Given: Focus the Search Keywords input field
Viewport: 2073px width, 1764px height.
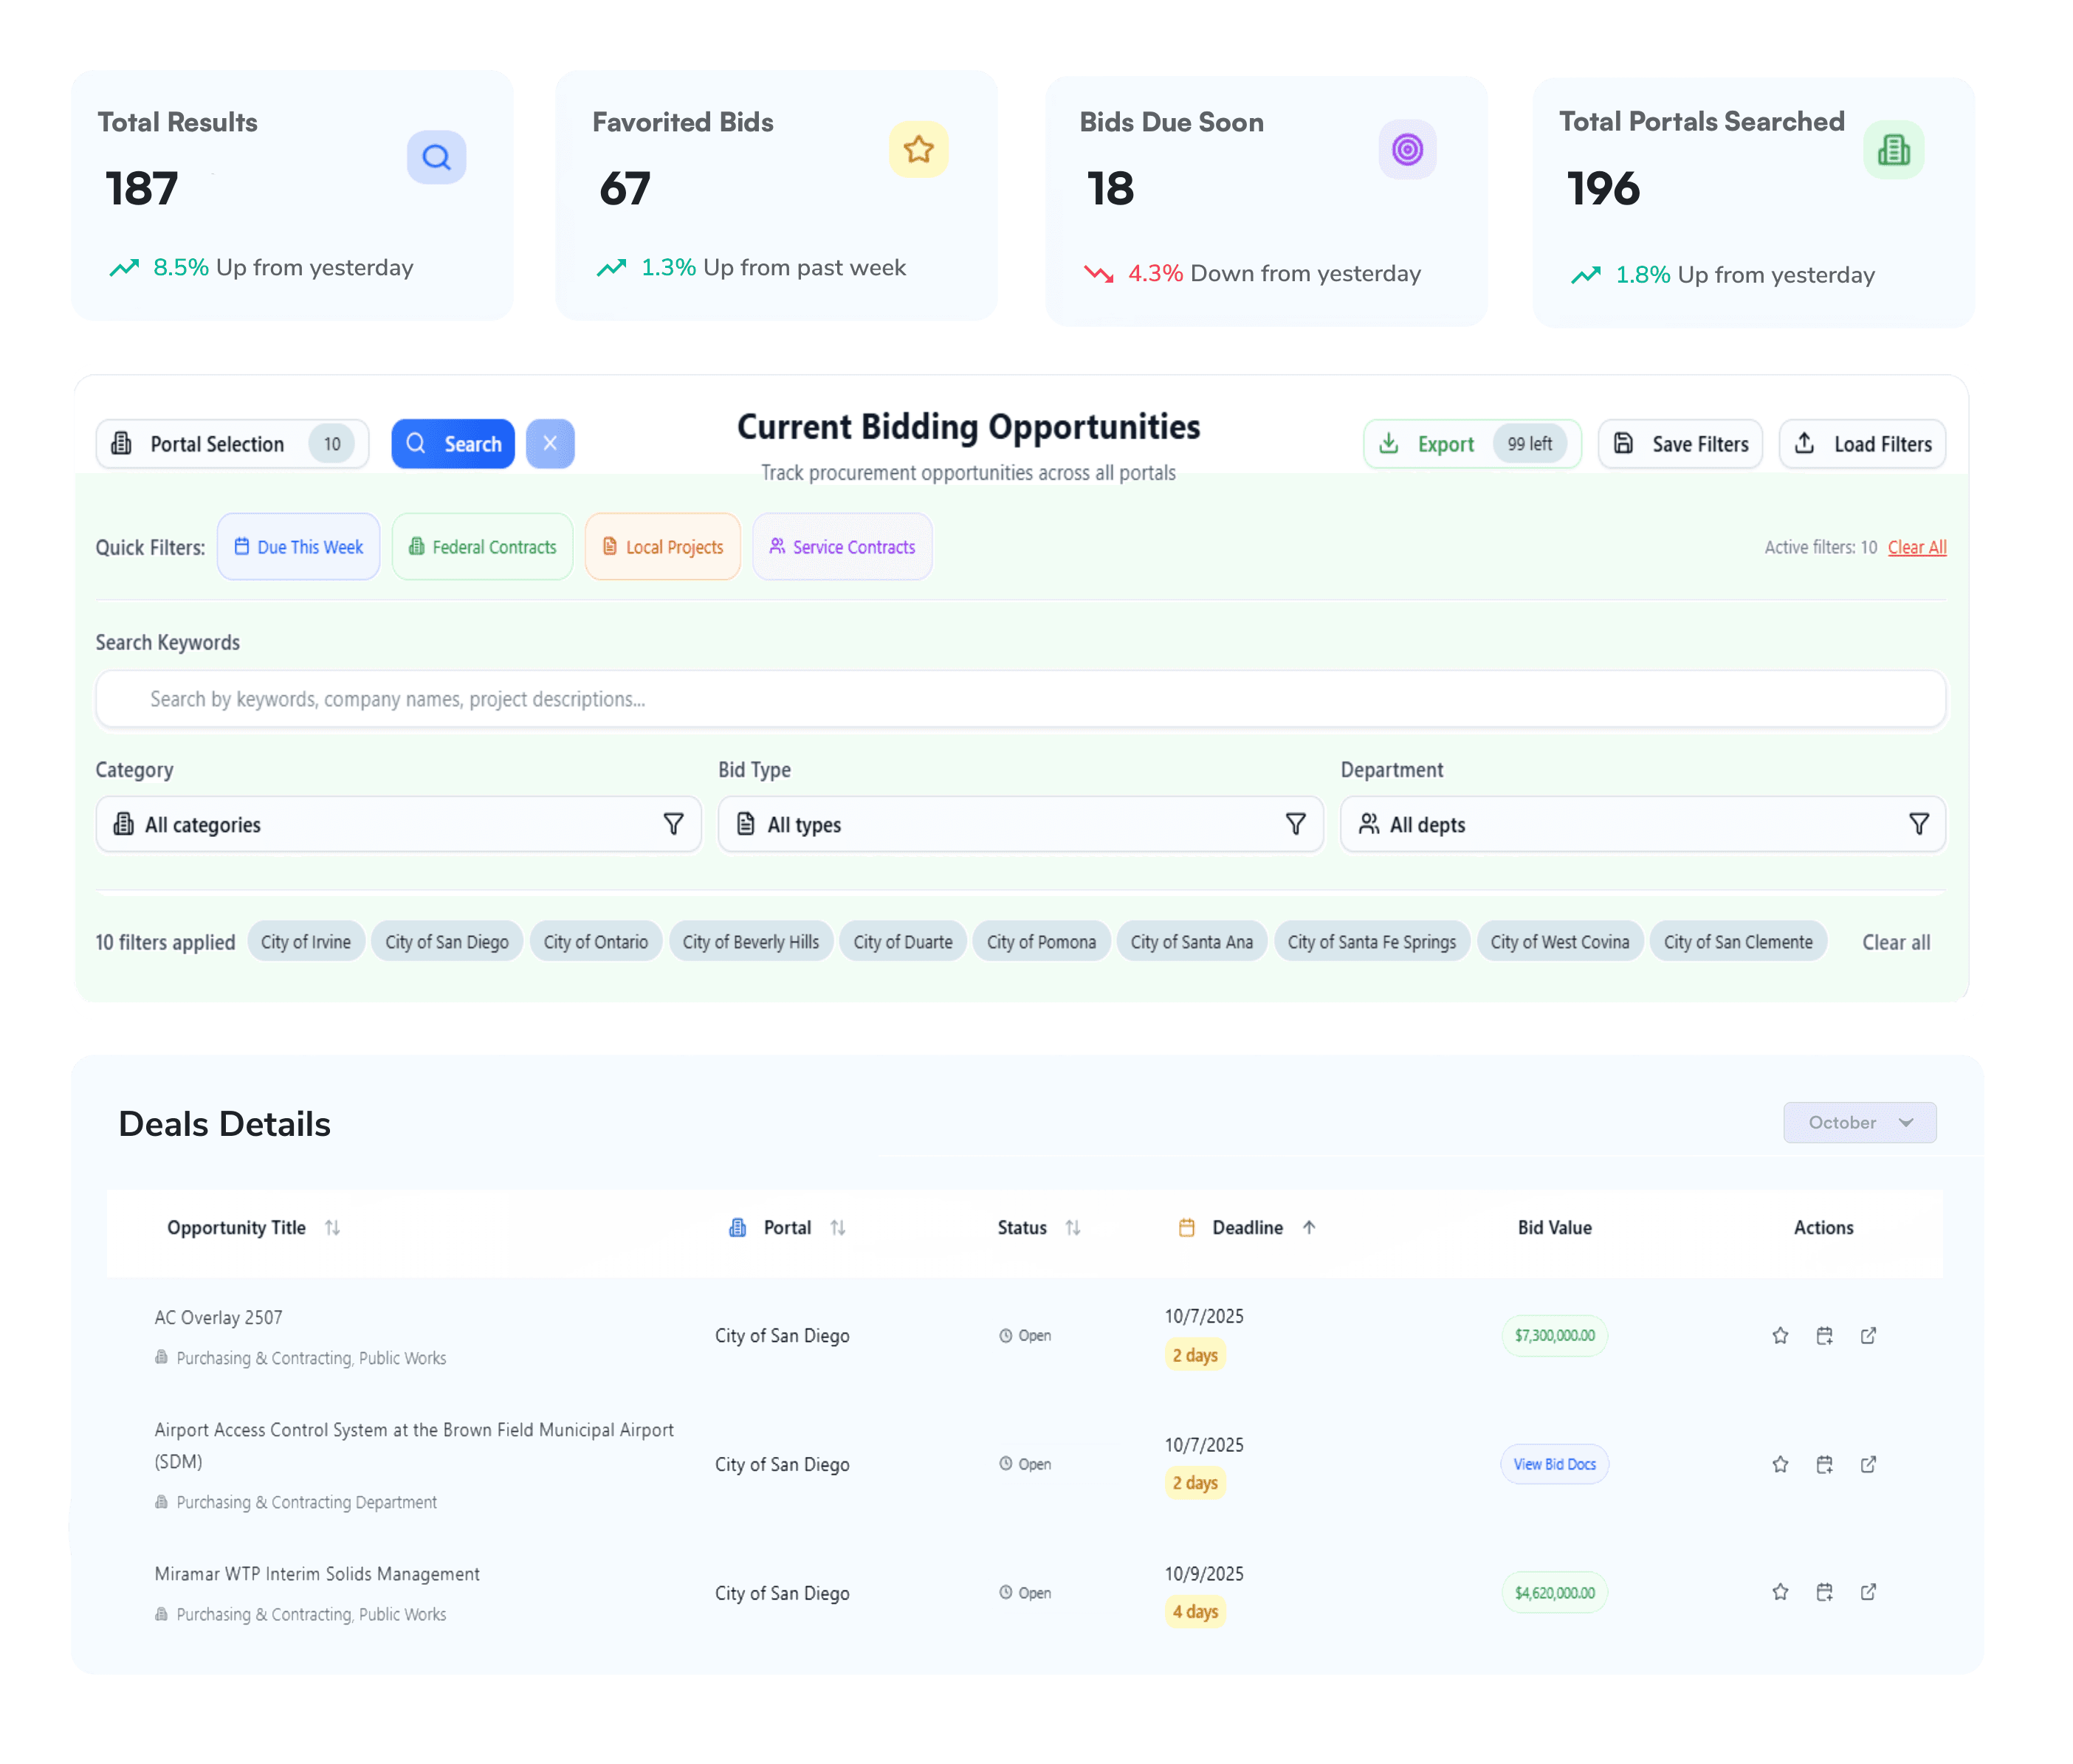Looking at the screenshot, I should [x=1020, y=699].
